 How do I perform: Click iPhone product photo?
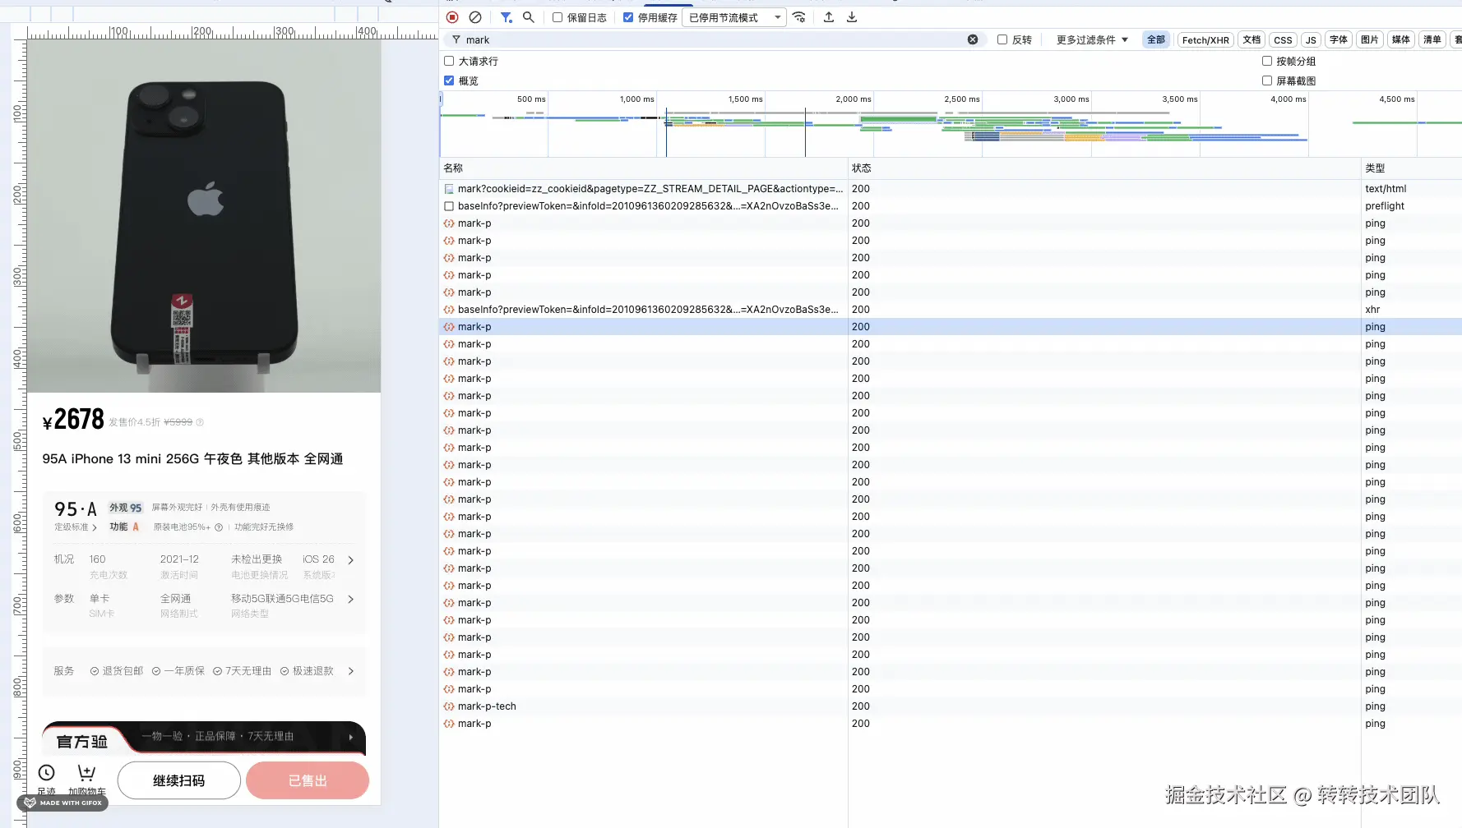204,216
